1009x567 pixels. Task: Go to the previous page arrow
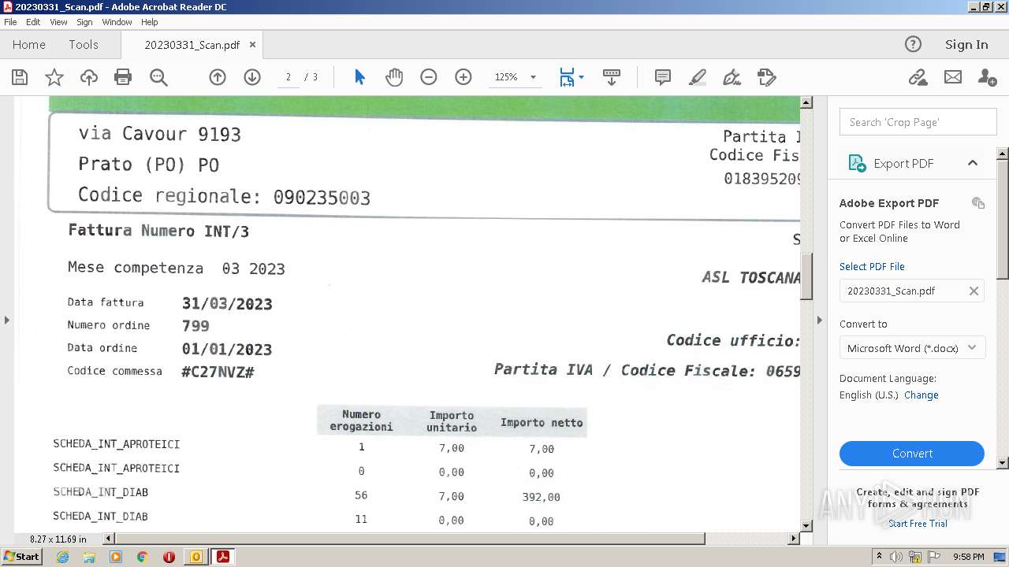pyautogui.click(x=218, y=77)
